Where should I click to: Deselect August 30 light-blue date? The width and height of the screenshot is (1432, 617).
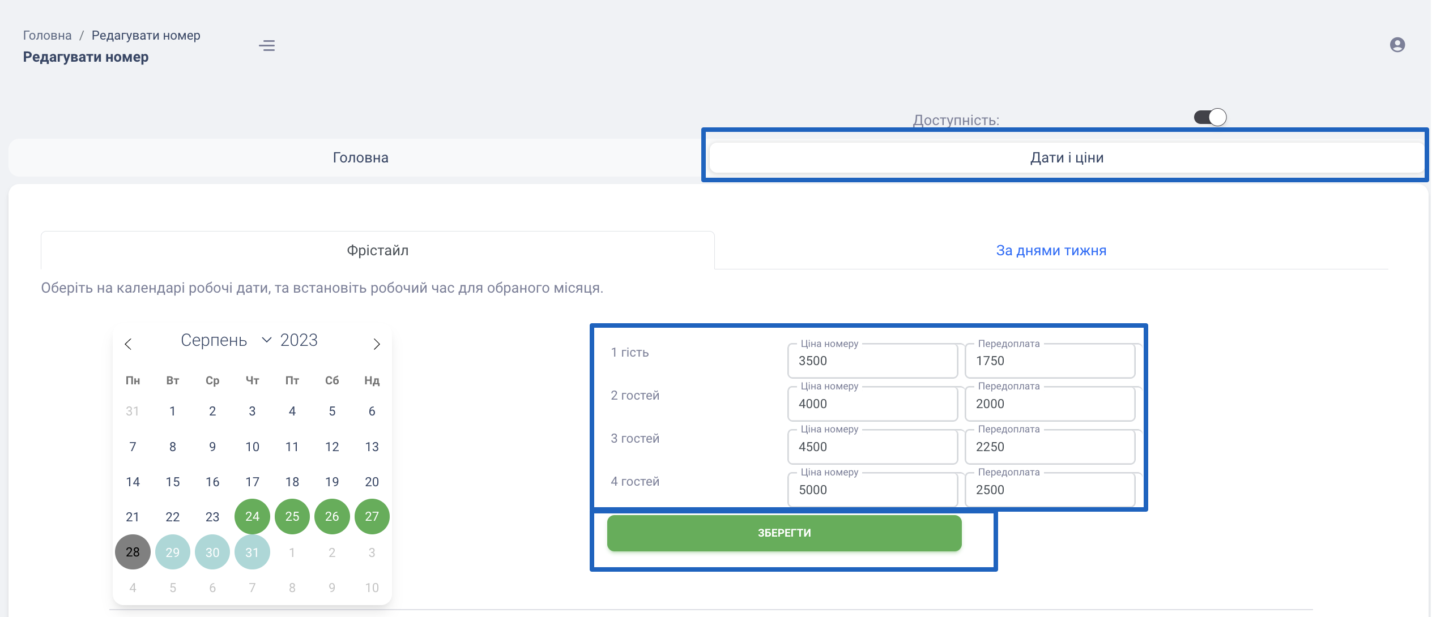pos(212,552)
